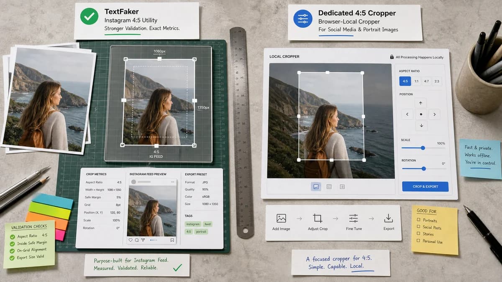Nudge crop position with the left arrow

click(407, 114)
